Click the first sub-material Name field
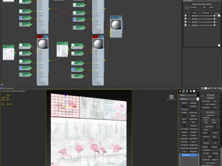The height and width of the screenshot is (166, 222). click(x=194, y=16)
